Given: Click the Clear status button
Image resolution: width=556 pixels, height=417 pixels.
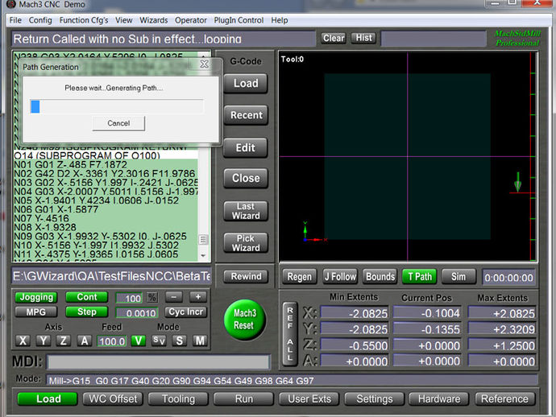Looking at the screenshot, I should [x=334, y=38].
